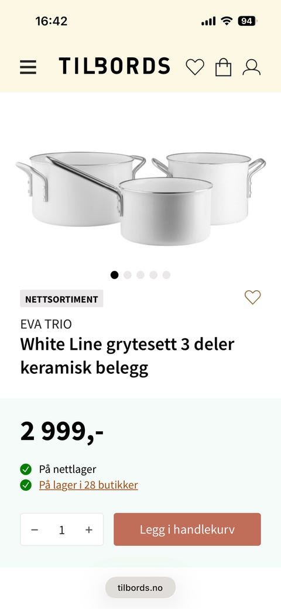Open the wishlist heart in header
Image resolution: width=281 pixels, height=609 pixels.
point(195,67)
